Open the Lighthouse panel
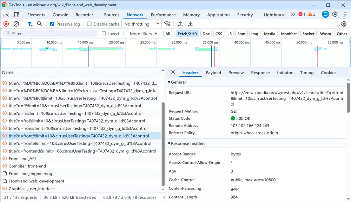Screen dimensions: 351x202 274,14
